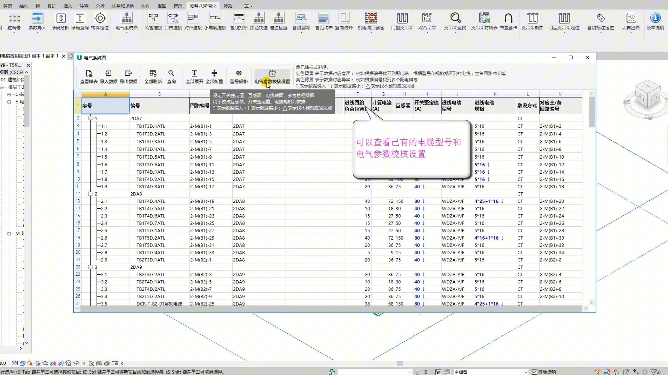Open the 主模型 dropdown in status bar
The height and width of the screenshot is (375, 668).
[525, 372]
